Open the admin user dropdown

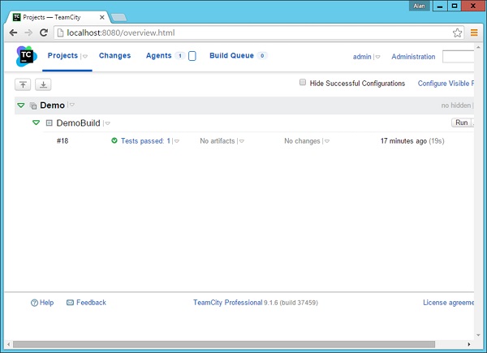377,58
